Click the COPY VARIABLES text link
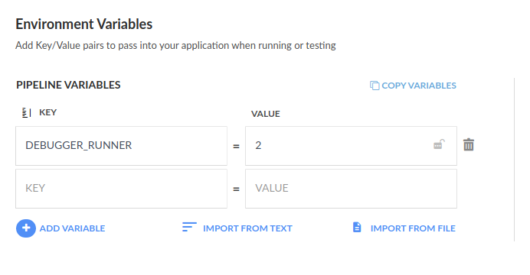This screenshot has width=530, height=275. click(x=419, y=86)
